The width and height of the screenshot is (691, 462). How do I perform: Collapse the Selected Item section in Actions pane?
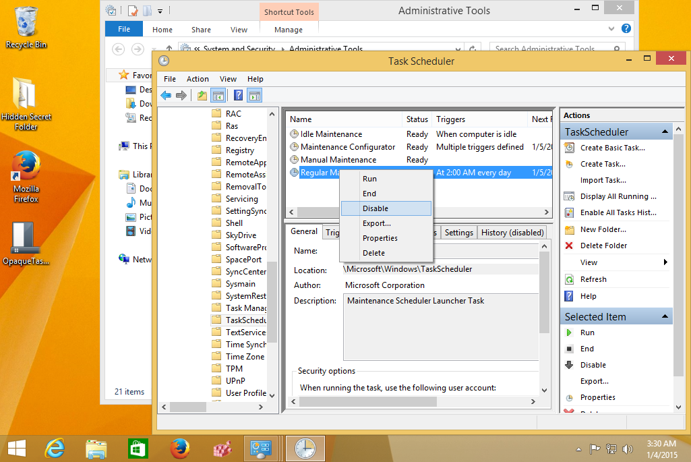pos(665,316)
